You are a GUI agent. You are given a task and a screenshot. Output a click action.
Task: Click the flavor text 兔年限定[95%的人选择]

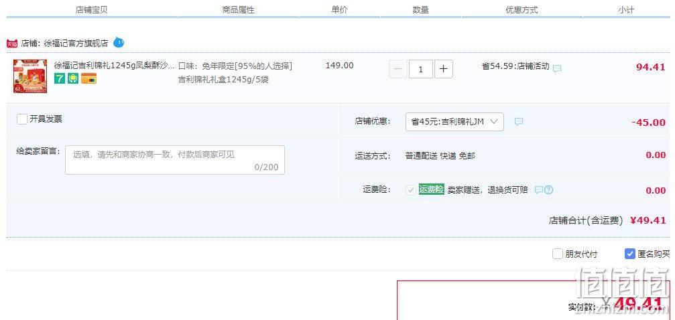[247, 66]
